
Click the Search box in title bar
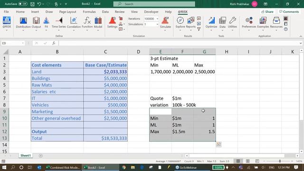pos(154,4)
